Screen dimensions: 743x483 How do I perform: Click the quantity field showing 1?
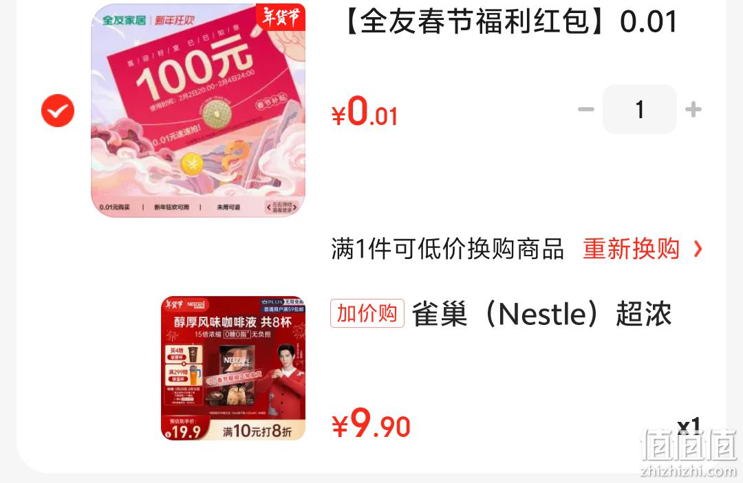(x=639, y=109)
